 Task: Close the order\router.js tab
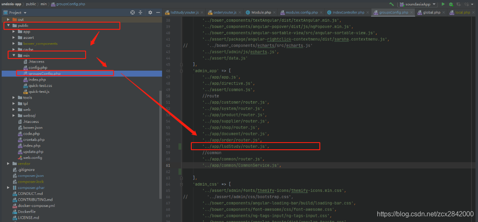[x=239, y=13]
